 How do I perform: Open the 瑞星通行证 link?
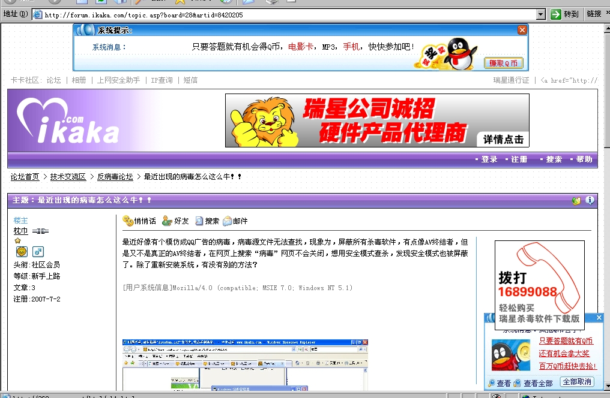511,80
